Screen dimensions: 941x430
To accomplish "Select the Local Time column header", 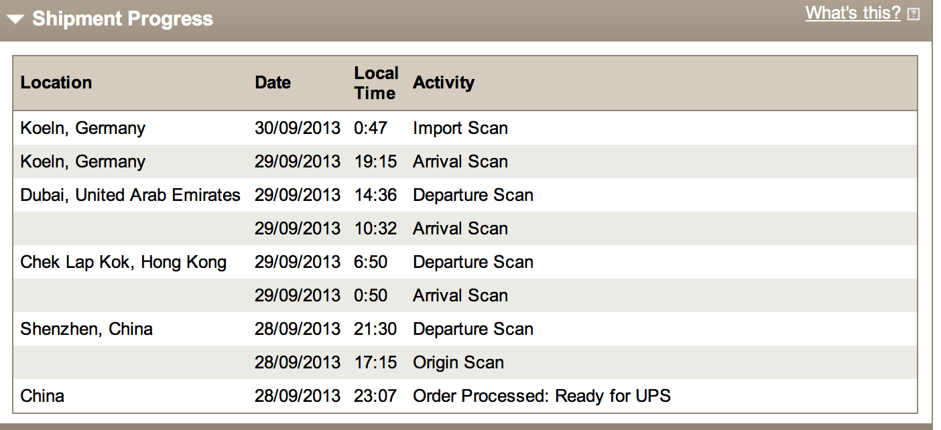I will point(376,83).
